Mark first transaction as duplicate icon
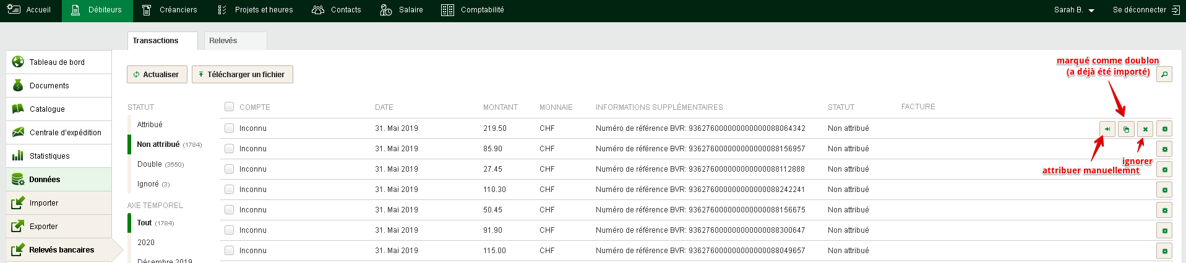The image size is (1186, 263). pos(1126,129)
